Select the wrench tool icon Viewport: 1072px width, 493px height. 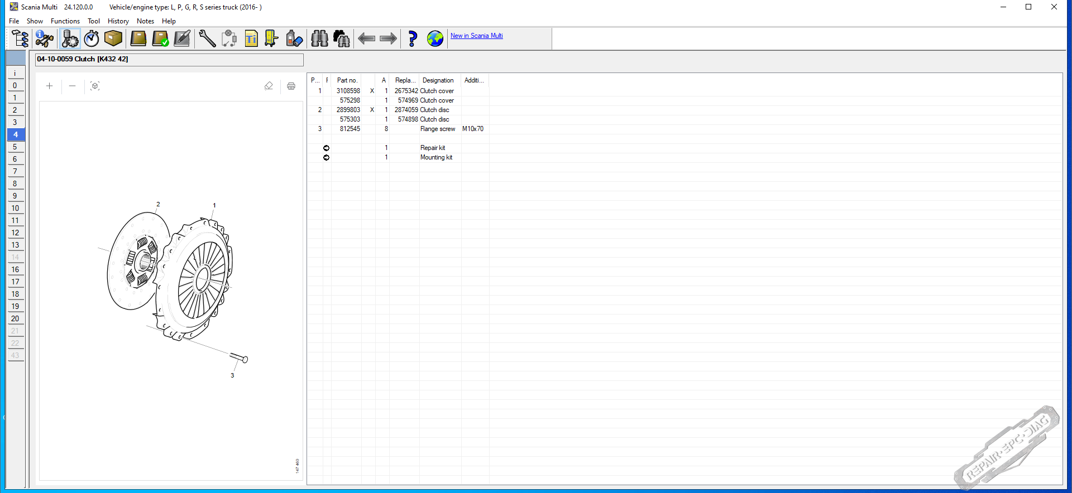click(207, 38)
